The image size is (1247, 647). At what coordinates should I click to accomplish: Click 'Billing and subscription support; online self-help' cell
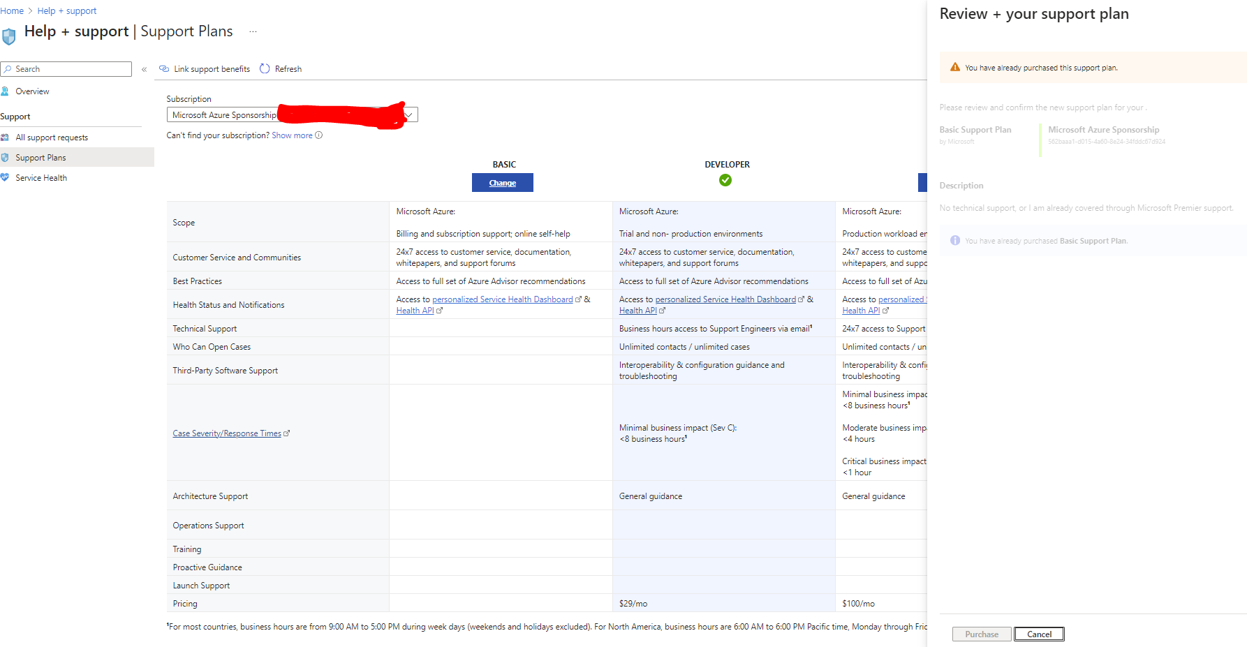tap(483, 234)
